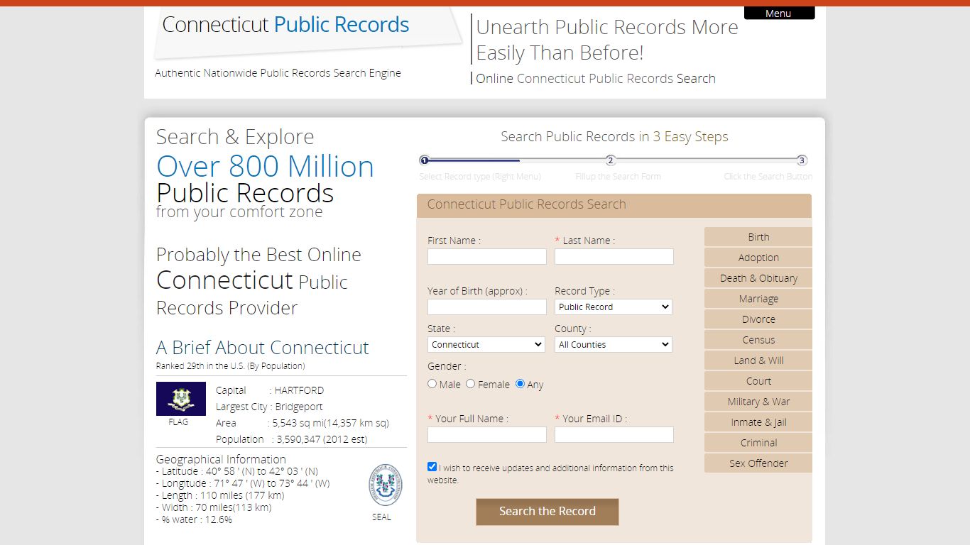
Task: Click the Population 3,590,347 text
Action: tap(292, 439)
